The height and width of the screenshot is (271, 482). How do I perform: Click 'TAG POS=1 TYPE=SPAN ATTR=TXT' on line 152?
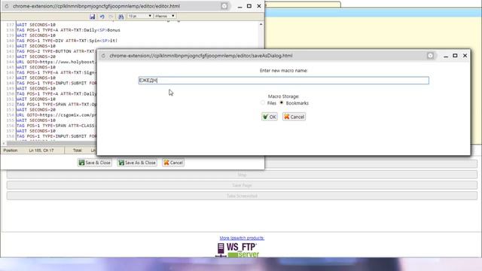pos(56,105)
